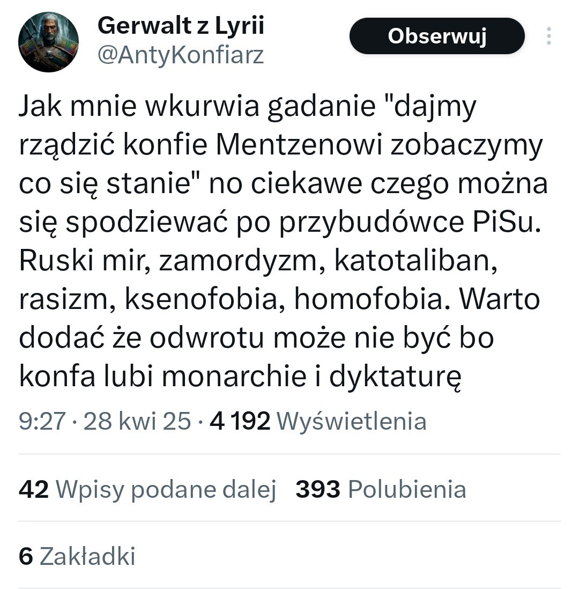Click the Witcher profile avatar
579x589 pixels.
coord(49,42)
